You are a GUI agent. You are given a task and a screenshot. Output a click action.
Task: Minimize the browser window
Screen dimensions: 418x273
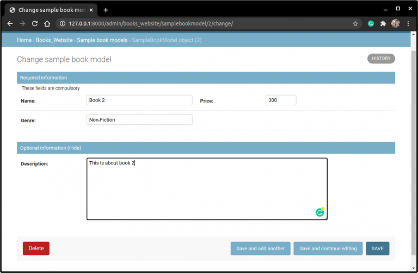click(x=385, y=9)
